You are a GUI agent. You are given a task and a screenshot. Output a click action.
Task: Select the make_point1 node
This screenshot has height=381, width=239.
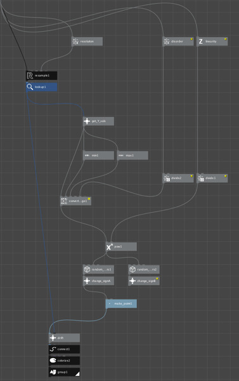121,304
